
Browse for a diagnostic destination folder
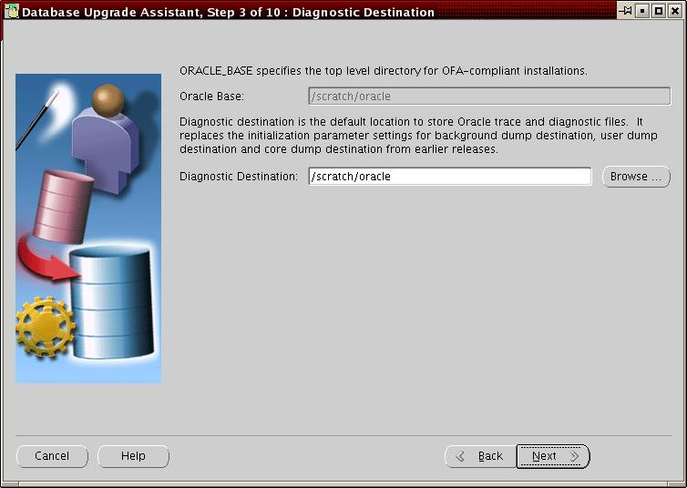pyautogui.click(x=635, y=177)
